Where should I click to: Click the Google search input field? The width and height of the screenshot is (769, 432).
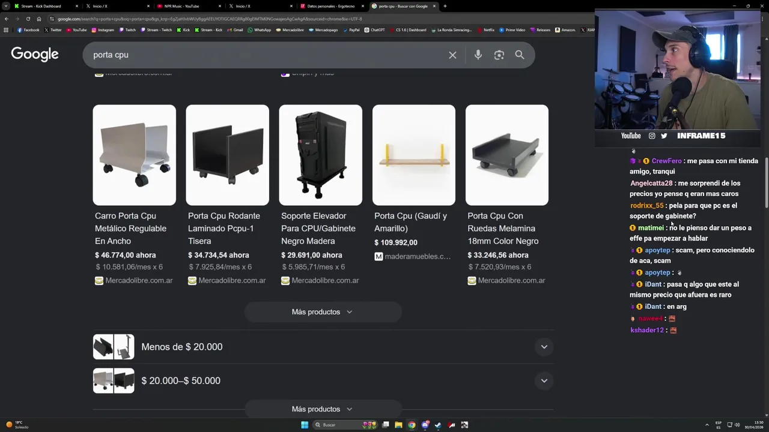[x=267, y=55]
